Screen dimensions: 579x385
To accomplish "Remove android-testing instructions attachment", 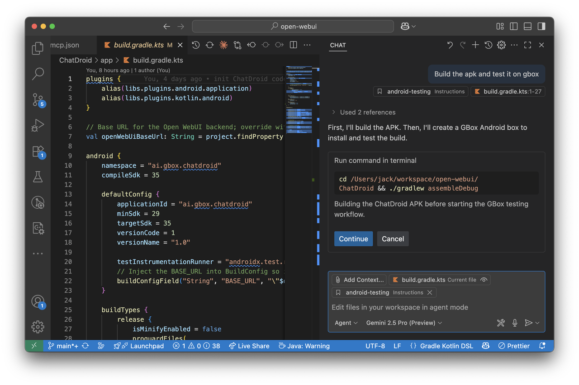I will coord(430,292).
